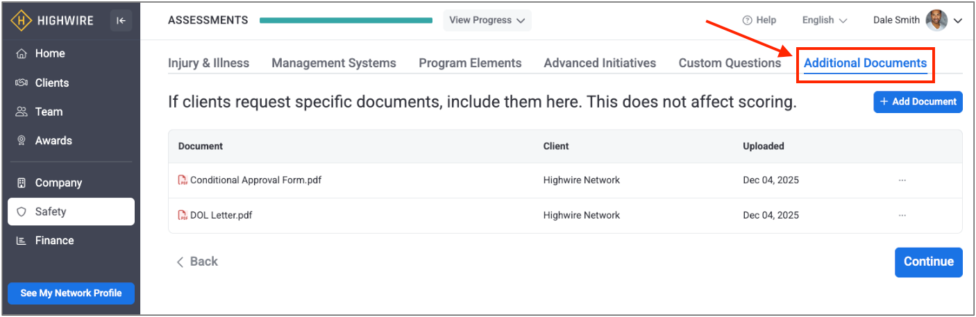Expand the View Progress dropdown
This screenshot has width=976, height=317.
[487, 20]
